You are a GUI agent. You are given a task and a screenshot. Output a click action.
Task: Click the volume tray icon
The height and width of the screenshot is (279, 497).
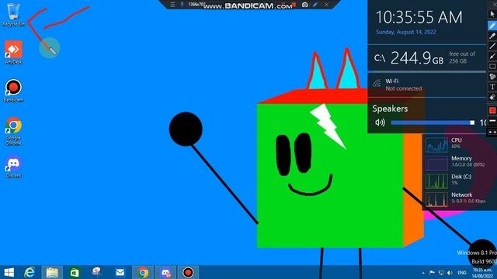[450, 272]
